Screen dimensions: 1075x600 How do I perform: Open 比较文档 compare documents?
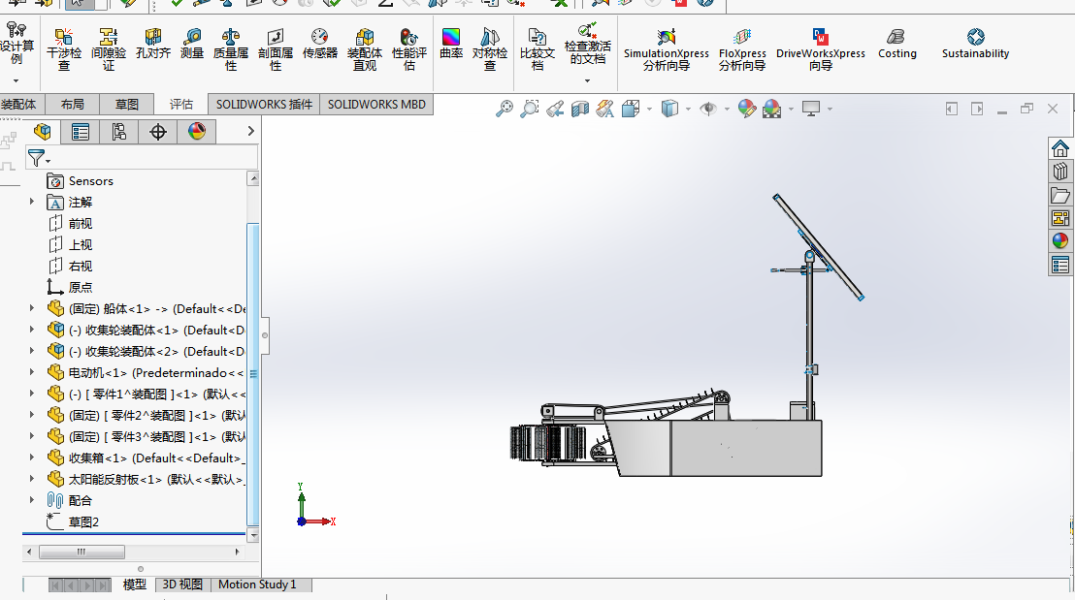tap(537, 49)
